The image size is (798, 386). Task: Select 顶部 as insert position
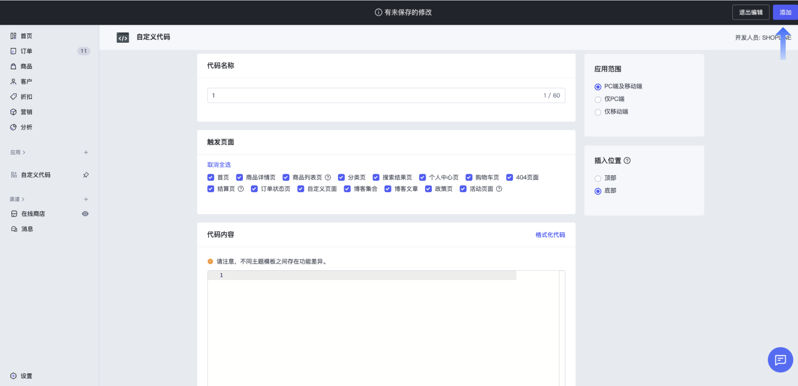click(x=598, y=178)
